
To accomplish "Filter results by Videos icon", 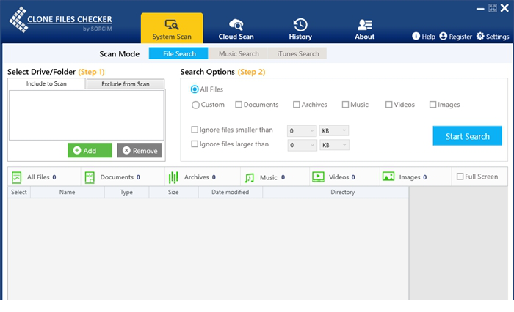I will tap(318, 177).
